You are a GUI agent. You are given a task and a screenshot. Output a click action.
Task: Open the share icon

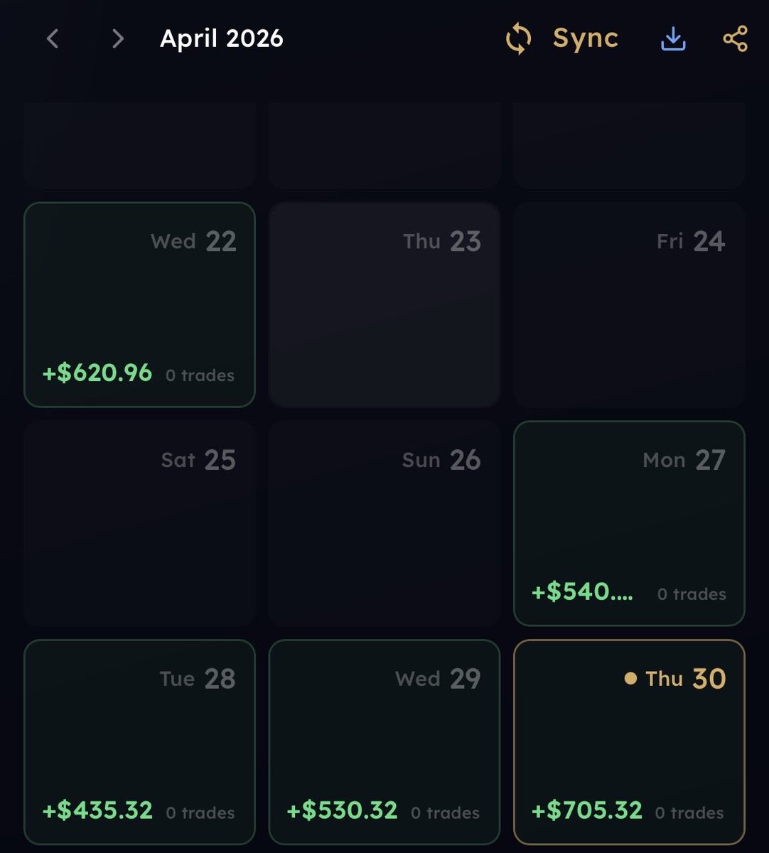point(736,38)
